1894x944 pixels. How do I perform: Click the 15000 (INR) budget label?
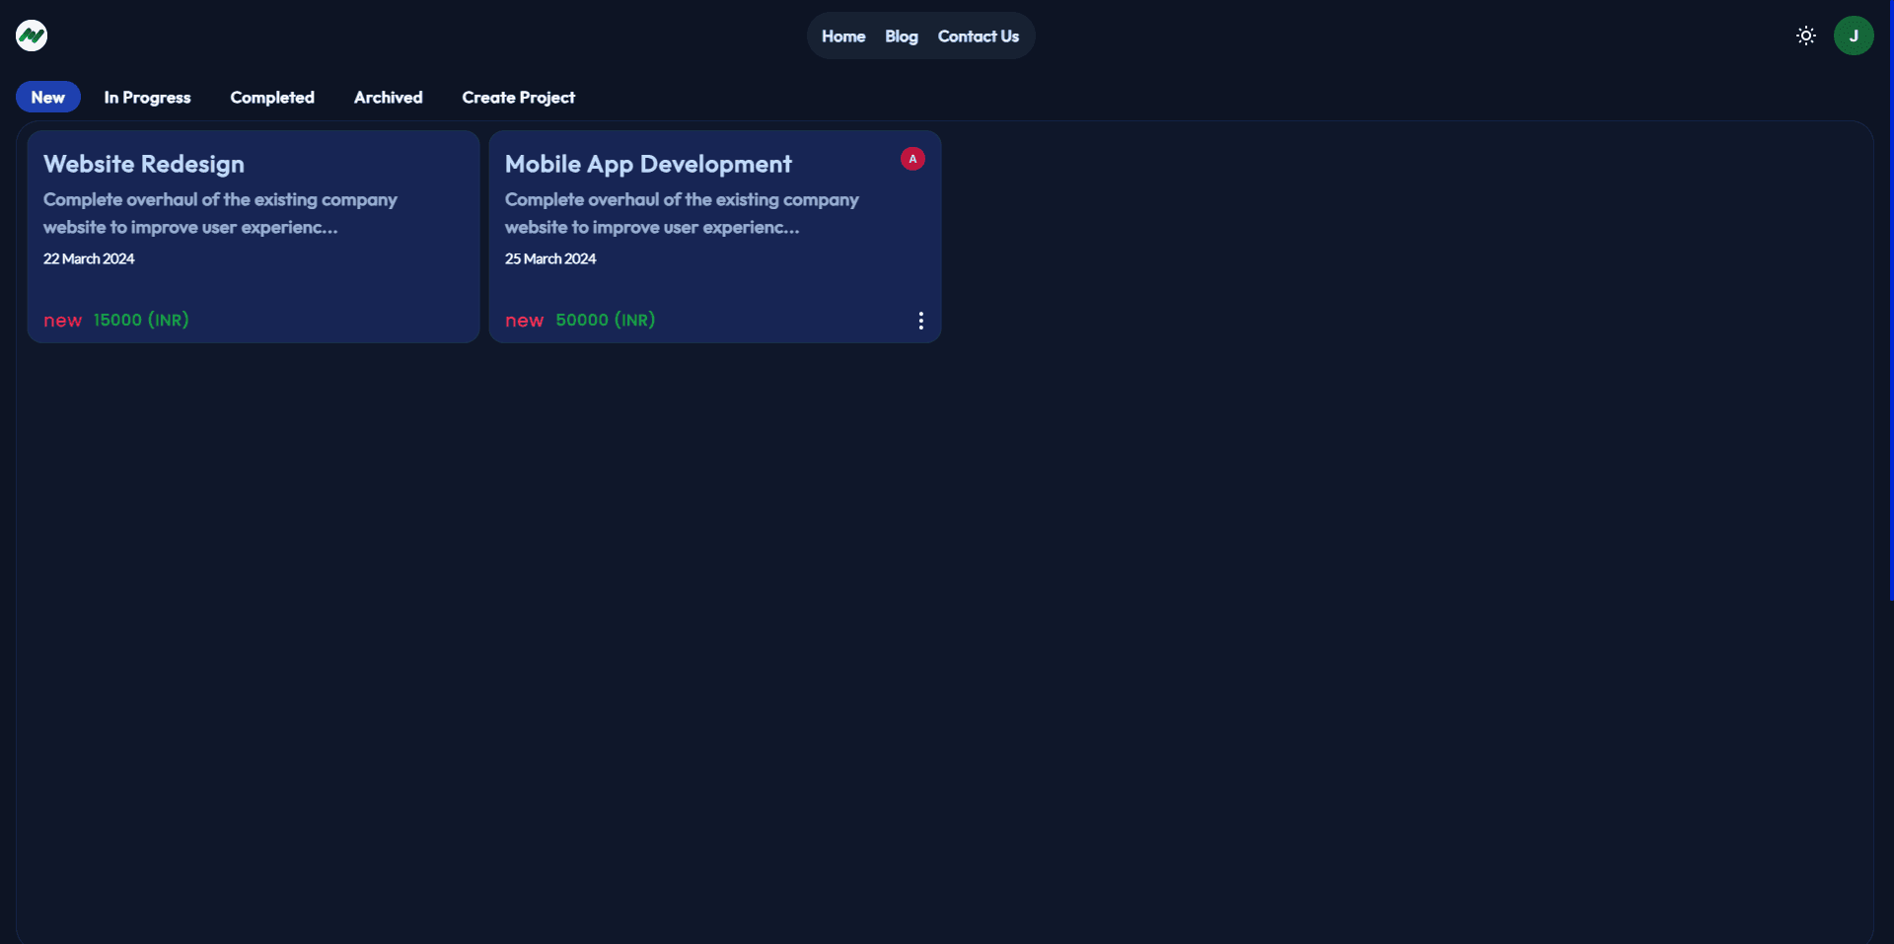coord(141,320)
